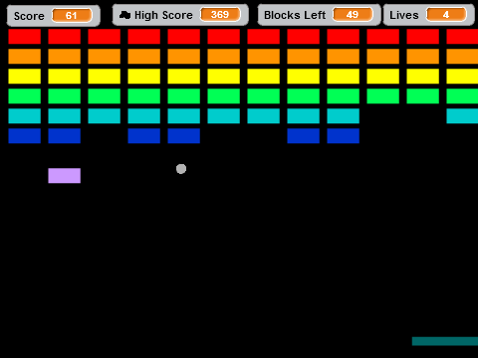
Task: Click the Blocks Left value 49
Action: point(353,15)
